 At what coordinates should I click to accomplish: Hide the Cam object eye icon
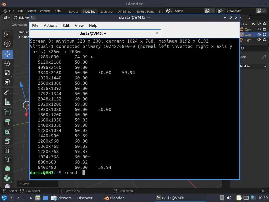coord(259,29)
